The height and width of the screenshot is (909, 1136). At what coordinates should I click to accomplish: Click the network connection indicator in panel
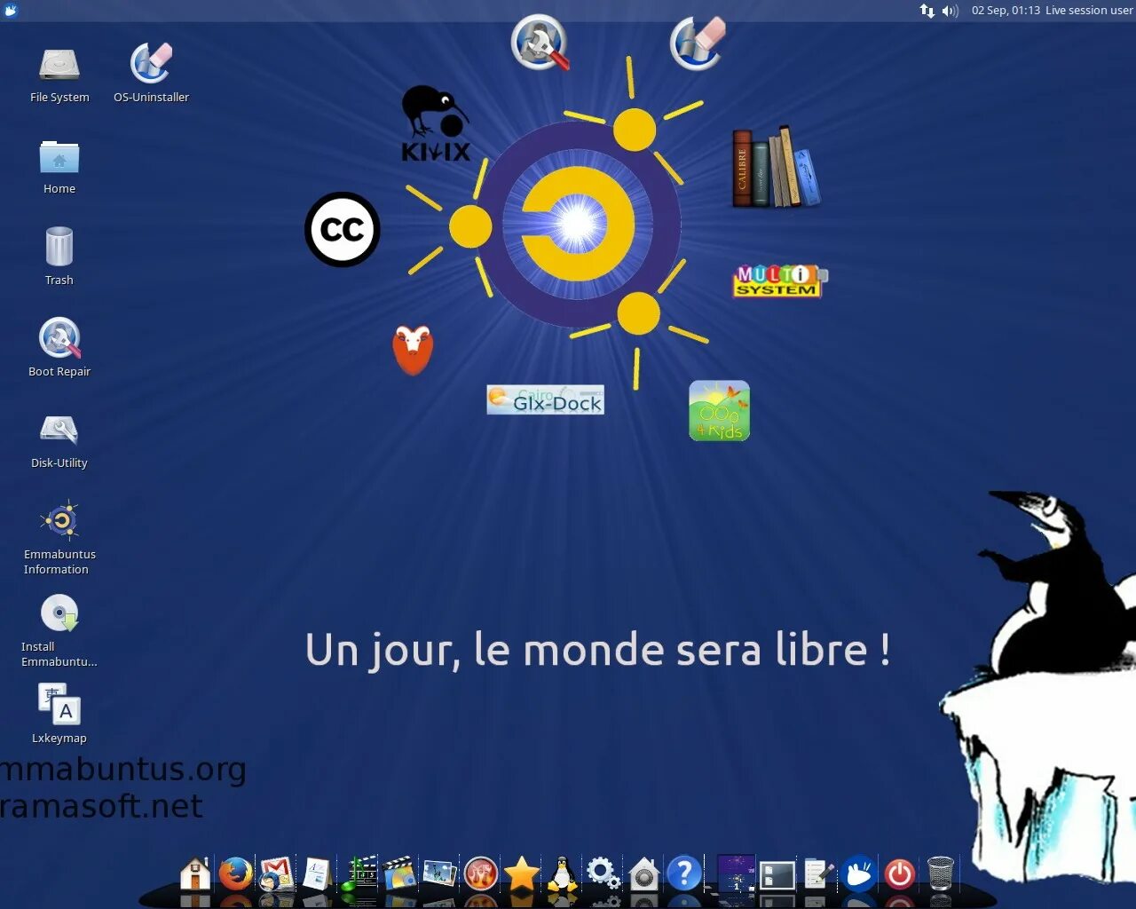pyautogui.click(x=927, y=11)
